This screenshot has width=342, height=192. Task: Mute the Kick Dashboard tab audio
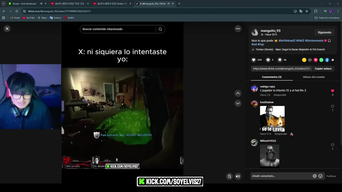[41, 4]
